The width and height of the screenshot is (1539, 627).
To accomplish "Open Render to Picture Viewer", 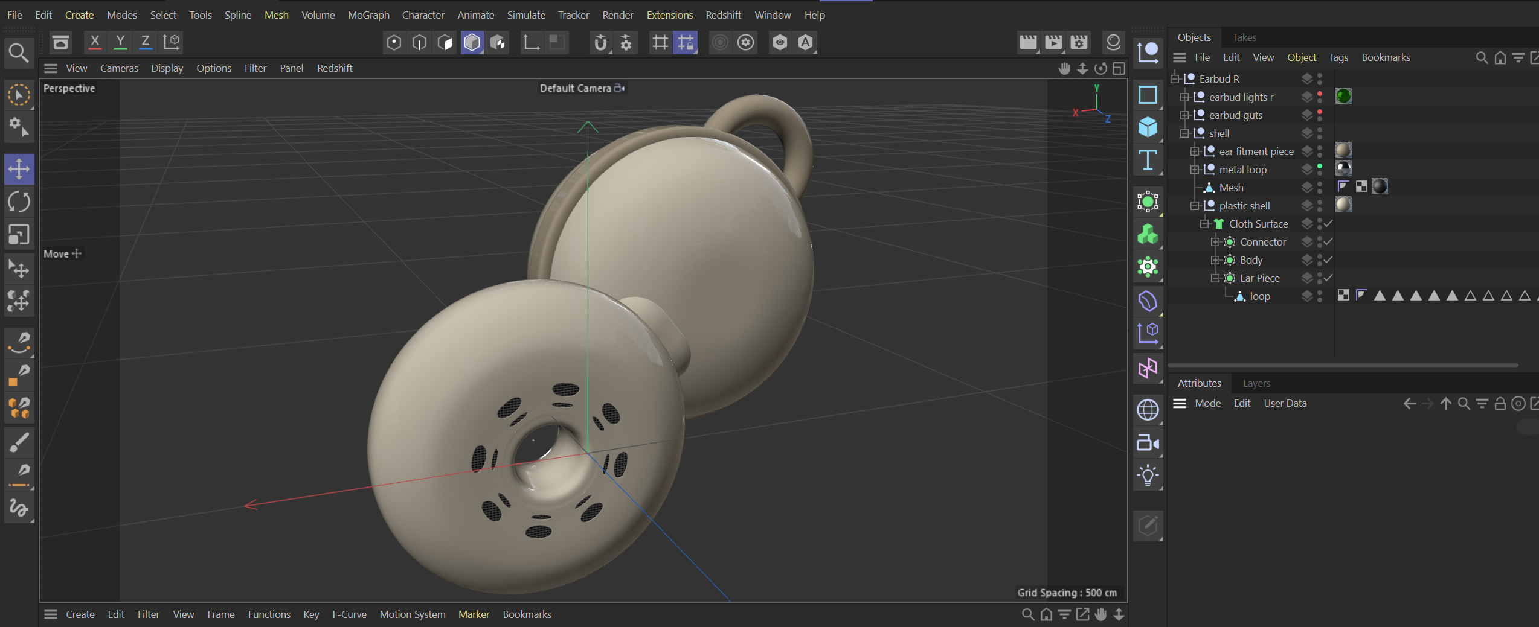I will pos(1053,42).
